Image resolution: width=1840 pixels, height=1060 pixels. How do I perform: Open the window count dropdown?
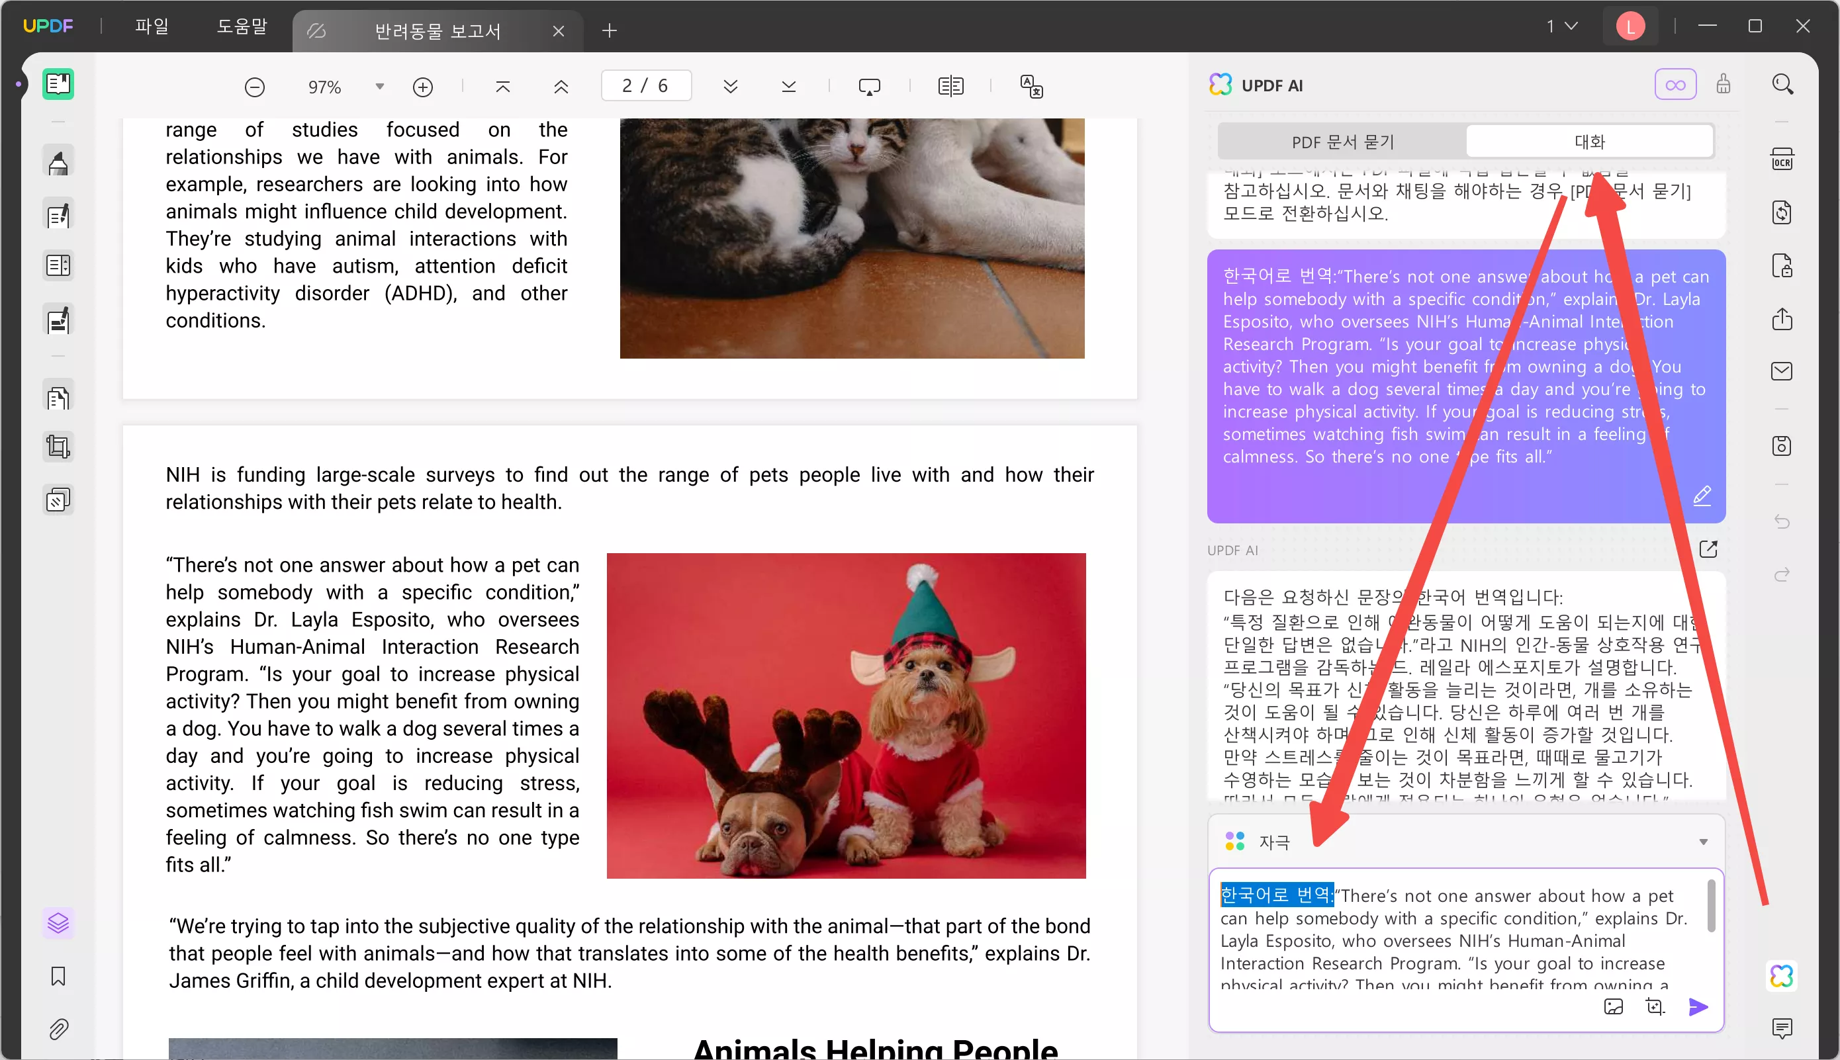tap(1562, 27)
